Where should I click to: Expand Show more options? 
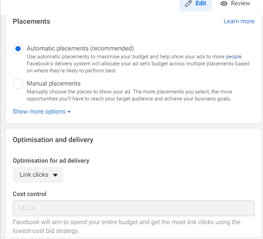click(x=42, y=111)
